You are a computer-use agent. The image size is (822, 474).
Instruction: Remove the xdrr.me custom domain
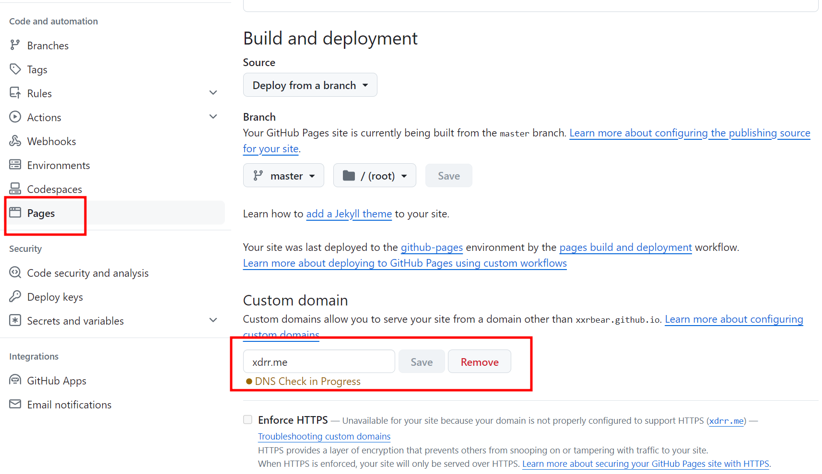coord(479,362)
